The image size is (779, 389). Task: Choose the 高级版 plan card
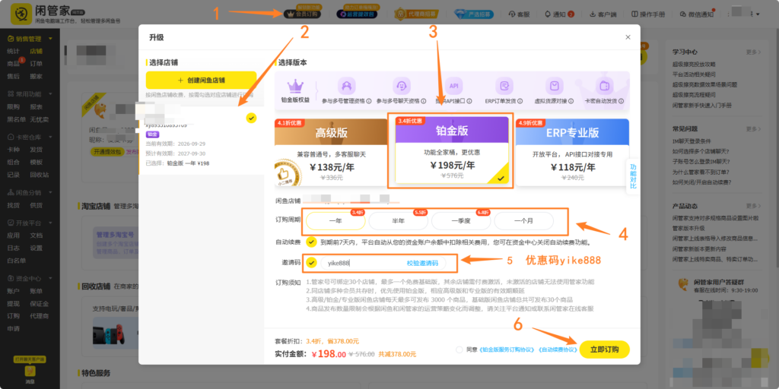(332, 152)
